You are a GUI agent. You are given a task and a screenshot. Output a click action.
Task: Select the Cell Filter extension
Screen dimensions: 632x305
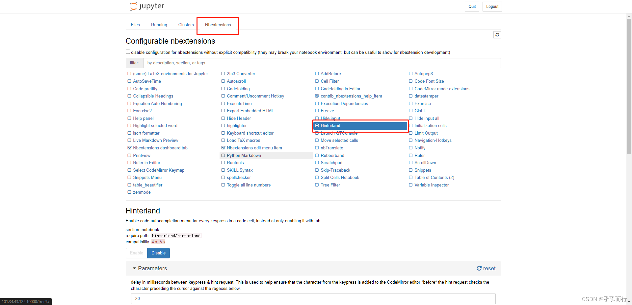[x=329, y=81]
